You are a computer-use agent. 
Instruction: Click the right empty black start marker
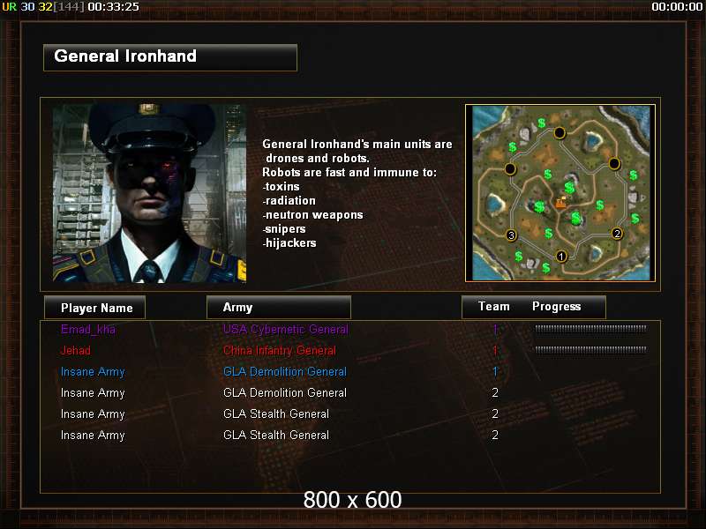(614, 163)
